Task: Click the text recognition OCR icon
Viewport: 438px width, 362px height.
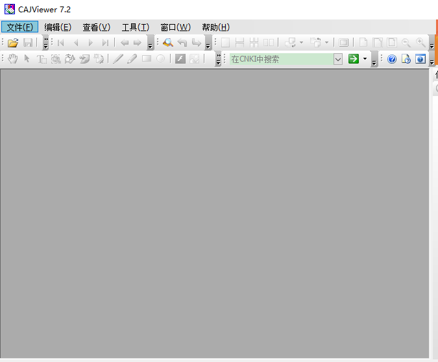Action: (x=70, y=58)
